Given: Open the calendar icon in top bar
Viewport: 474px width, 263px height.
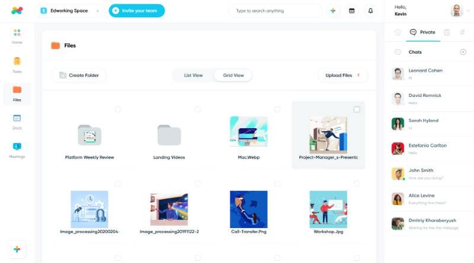Looking at the screenshot, I should (x=351, y=11).
